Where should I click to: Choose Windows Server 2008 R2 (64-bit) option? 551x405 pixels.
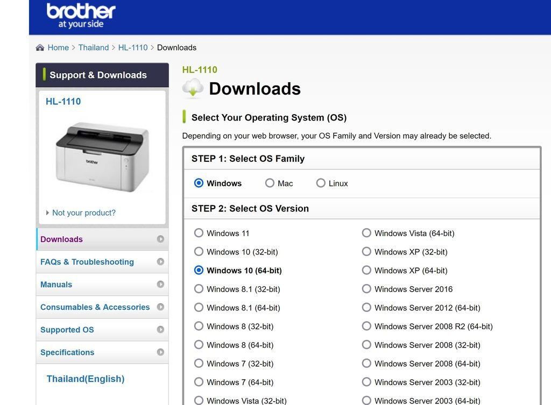point(366,326)
